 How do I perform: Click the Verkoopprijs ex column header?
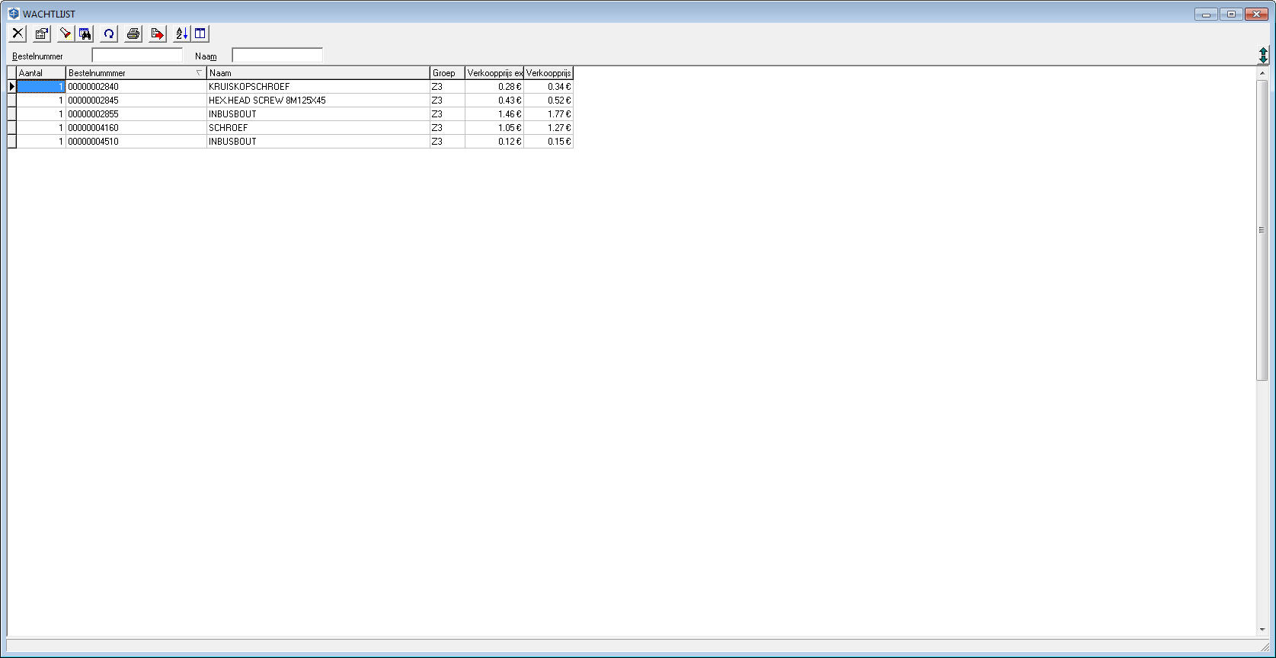494,73
